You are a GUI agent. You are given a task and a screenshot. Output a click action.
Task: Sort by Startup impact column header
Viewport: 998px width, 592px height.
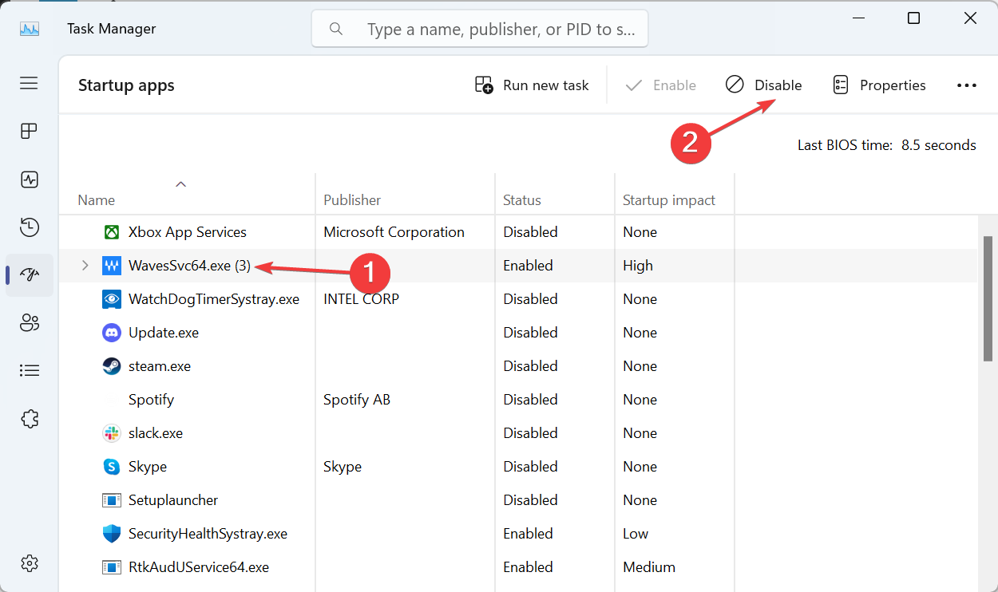(x=669, y=200)
